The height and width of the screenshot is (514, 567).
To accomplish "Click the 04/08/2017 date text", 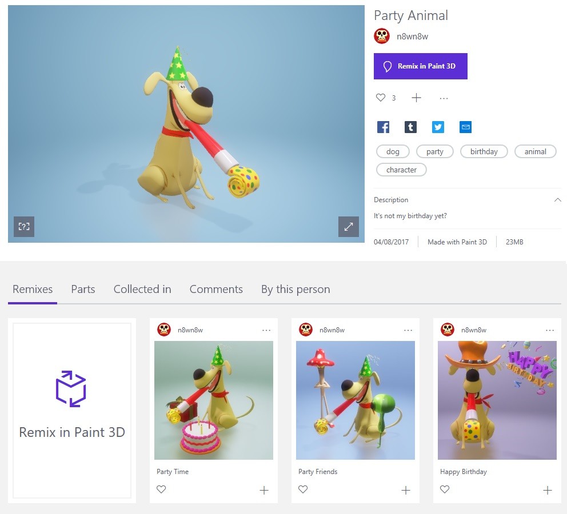I will 392,242.
